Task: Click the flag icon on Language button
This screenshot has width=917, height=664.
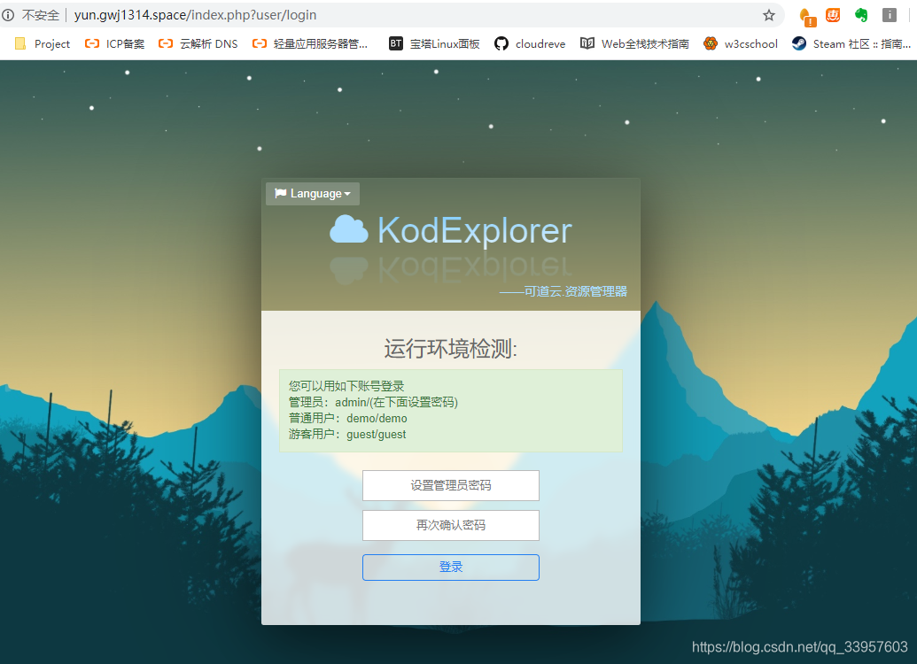Action: [x=281, y=193]
